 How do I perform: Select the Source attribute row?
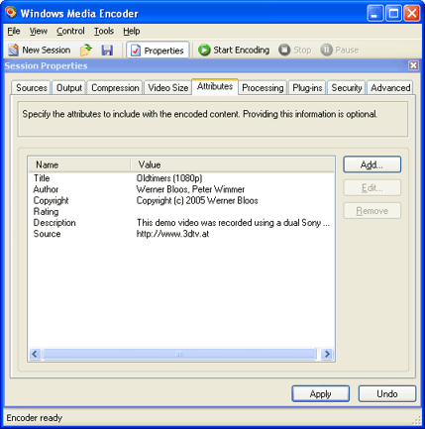tap(181, 234)
